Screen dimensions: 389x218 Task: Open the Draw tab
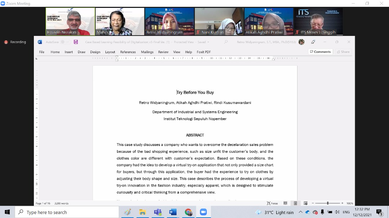[82, 52]
